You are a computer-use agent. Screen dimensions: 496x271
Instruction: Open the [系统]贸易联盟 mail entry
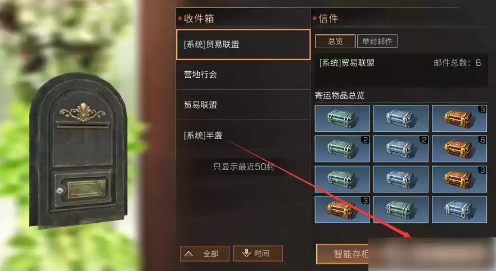[243, 44]
